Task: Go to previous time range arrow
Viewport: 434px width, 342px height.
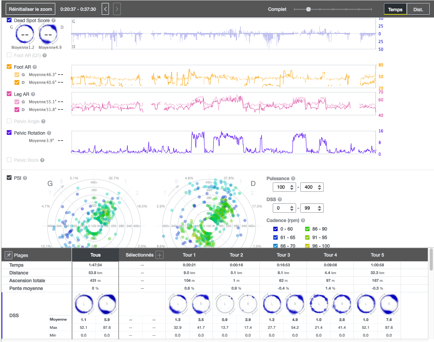Action: pyautogui.click(x=105, y=9)
